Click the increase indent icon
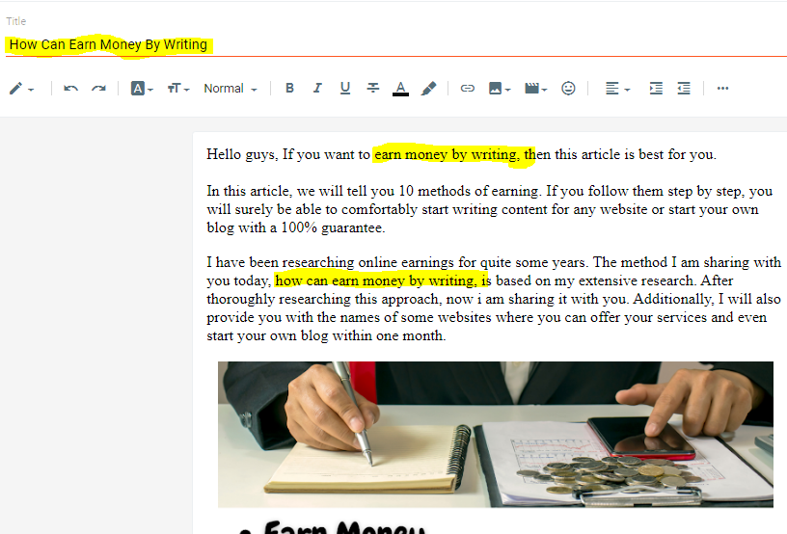Viewport: 787px width, 534px height. (x=656, y=89)
